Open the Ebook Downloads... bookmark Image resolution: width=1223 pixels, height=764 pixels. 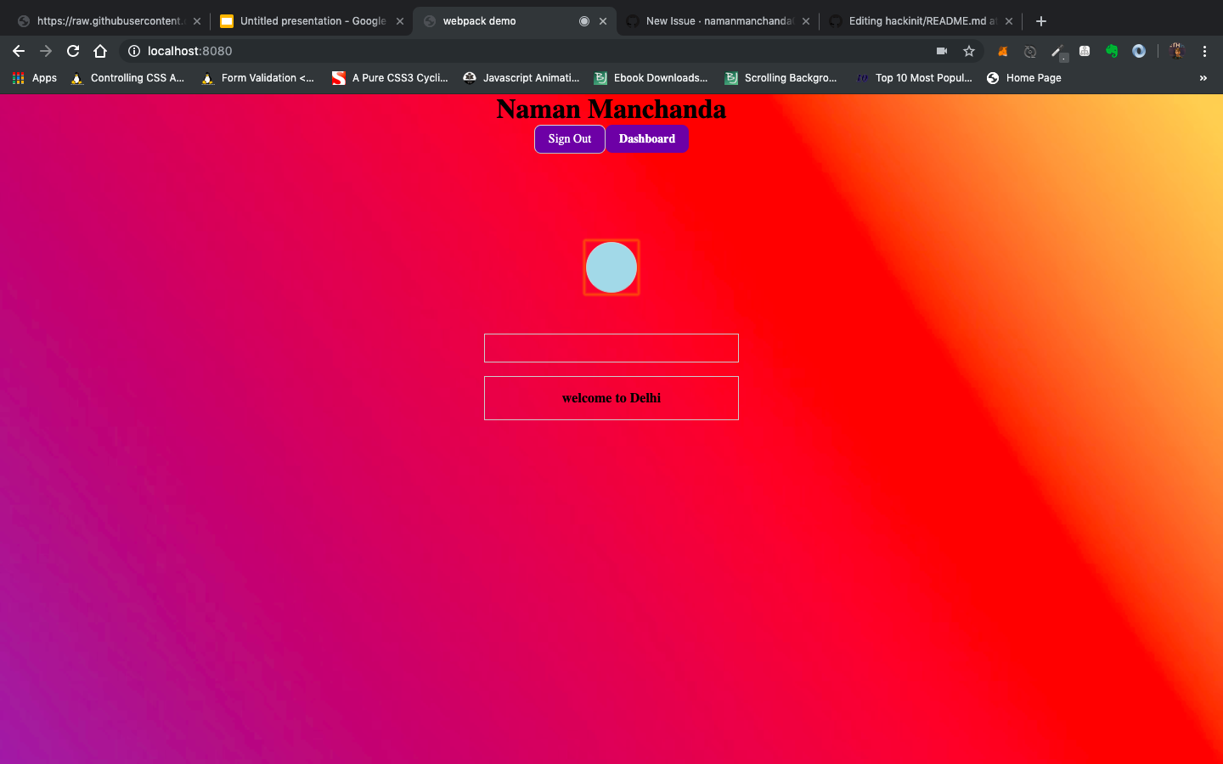(x=651, y=78)
